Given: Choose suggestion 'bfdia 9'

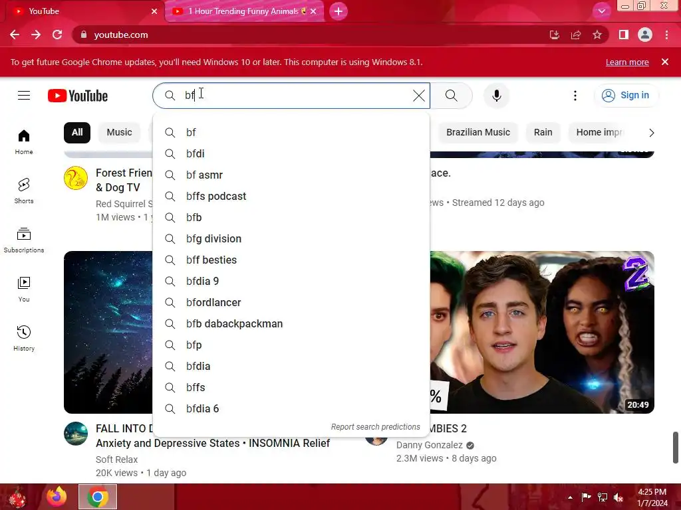Looking at the screenshot, I should pyautogui.click(x=291, y=281).
